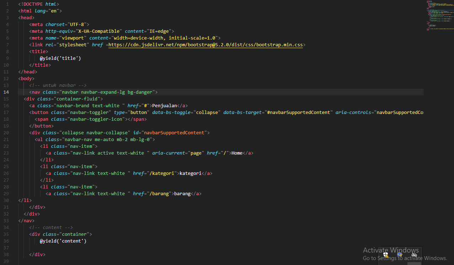Viewport: 454px width, 265px height.
Task: Click the minimap preview at top right
Action: [440, 15]
